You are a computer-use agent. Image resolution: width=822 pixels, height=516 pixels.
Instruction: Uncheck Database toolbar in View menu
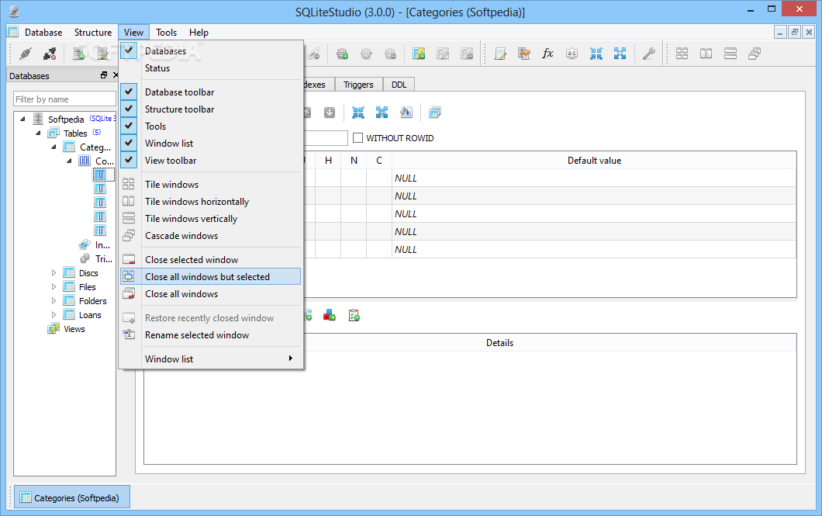coord(211,92)
